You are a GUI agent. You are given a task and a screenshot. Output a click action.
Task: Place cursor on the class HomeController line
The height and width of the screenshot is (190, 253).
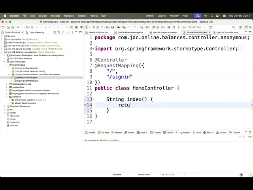(137, 88)
